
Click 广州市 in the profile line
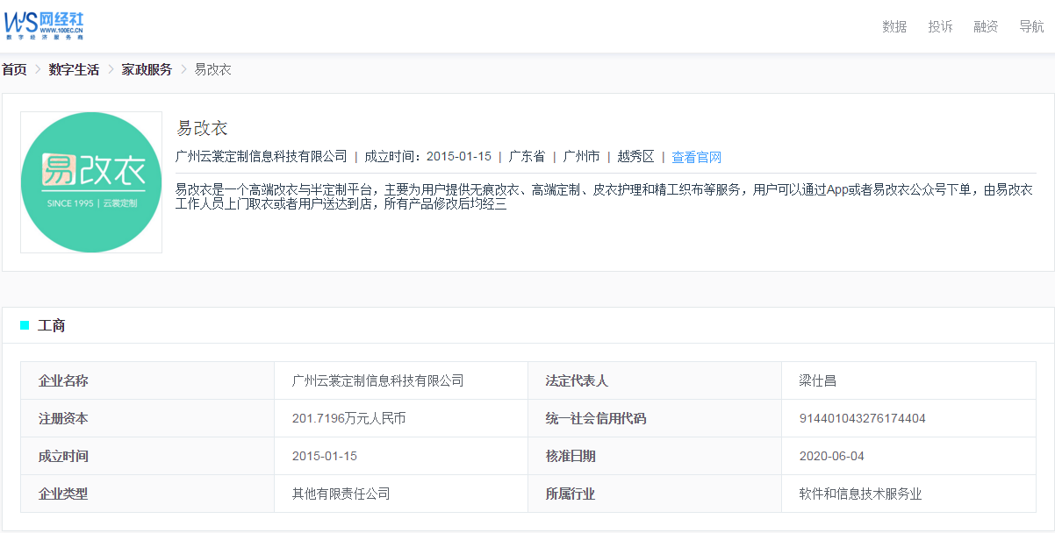tap(581, 157)
